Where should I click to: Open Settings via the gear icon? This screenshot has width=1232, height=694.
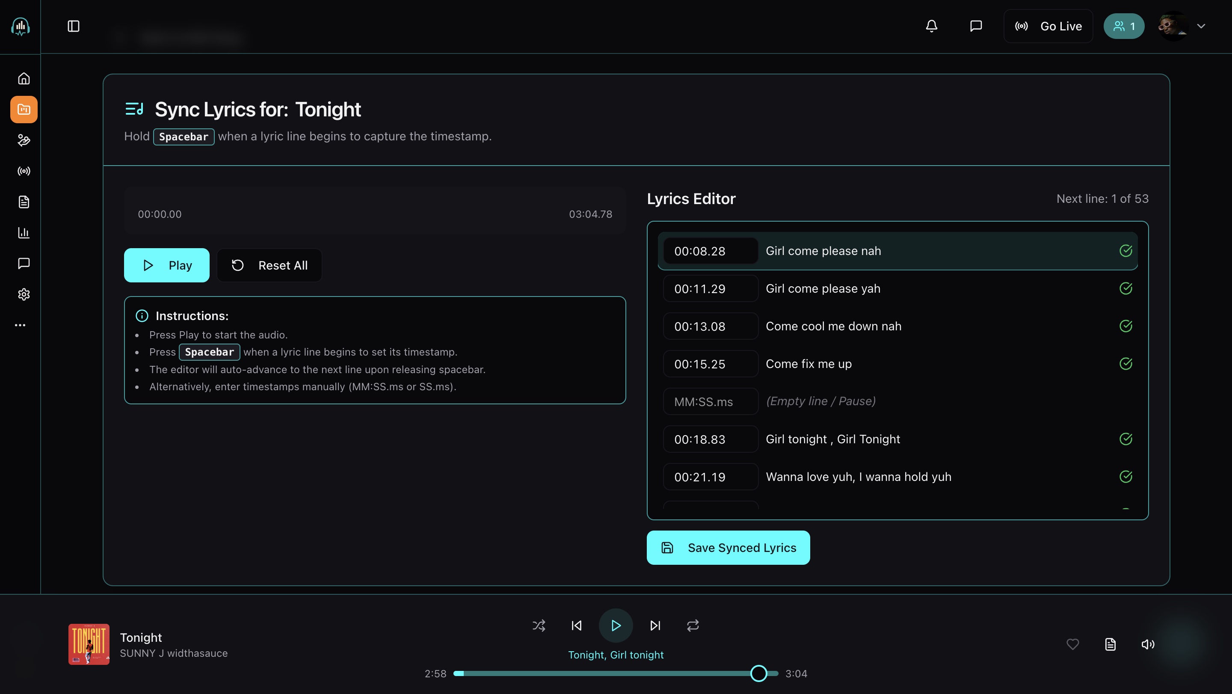click(x=24, y=295)
